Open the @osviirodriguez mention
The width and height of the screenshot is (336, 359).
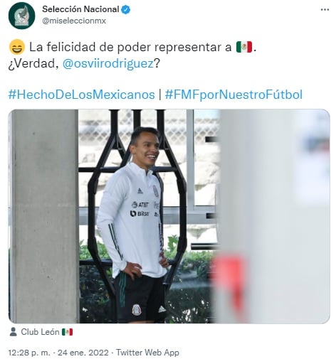pyautogui.click(x=108, y=63)
